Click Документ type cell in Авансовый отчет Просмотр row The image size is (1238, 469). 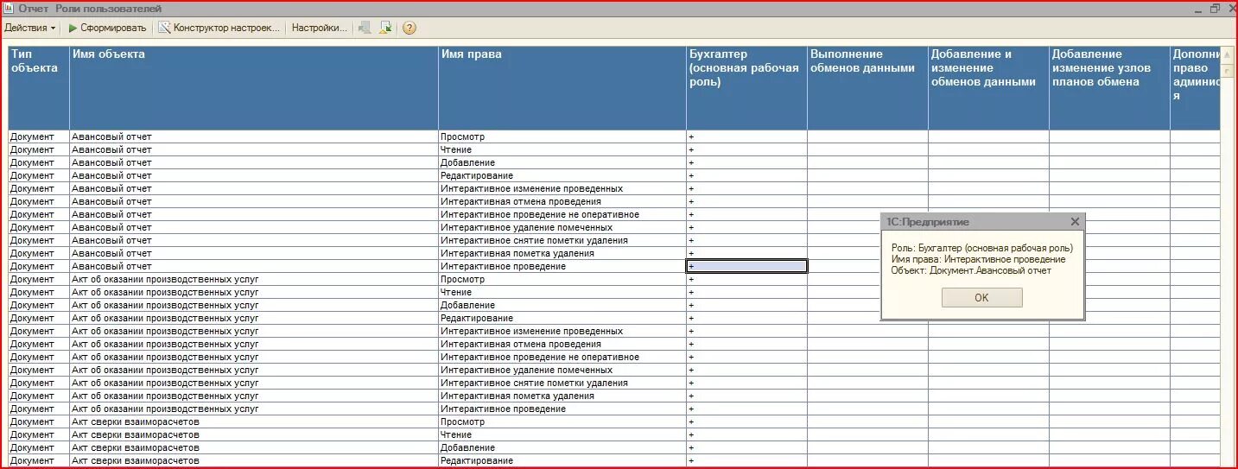coord(39,136)
